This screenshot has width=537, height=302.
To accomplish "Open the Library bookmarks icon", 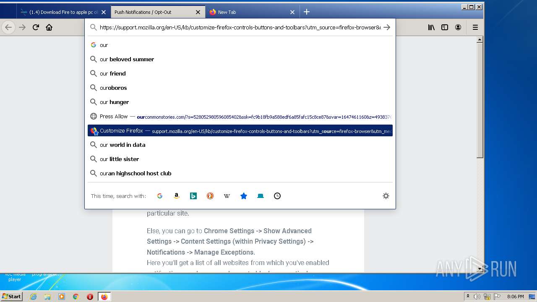I will tap(431, 27).
